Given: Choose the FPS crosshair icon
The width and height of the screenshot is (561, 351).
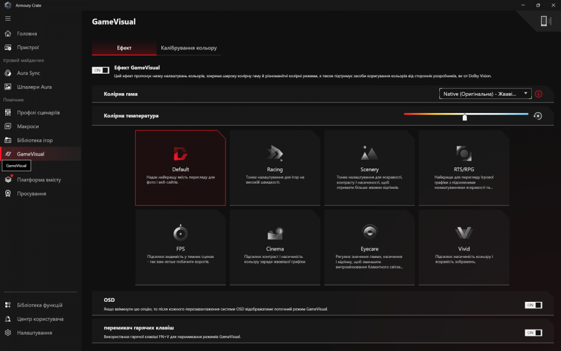Looking at the screenshot, I should pyautogui.click(x=181, y=232).
